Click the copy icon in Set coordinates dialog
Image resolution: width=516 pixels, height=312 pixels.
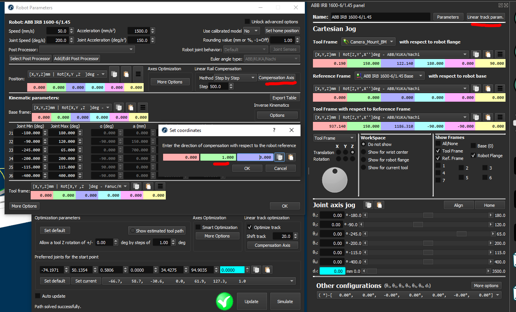pyautogui.click(x=280, y=157)
